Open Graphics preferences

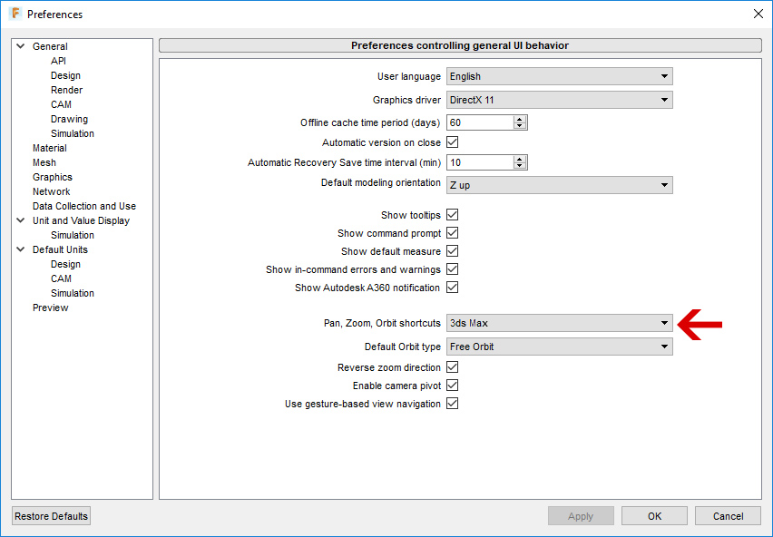tap(53, 177)
